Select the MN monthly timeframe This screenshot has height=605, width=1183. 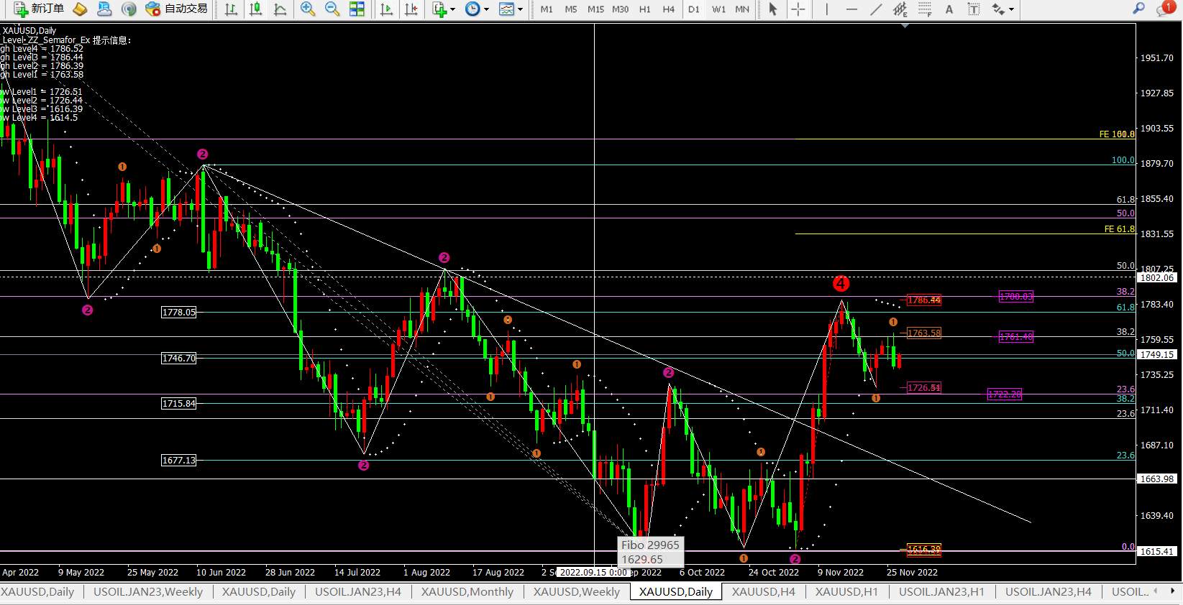pyautogui.click(x=742, y=9)
